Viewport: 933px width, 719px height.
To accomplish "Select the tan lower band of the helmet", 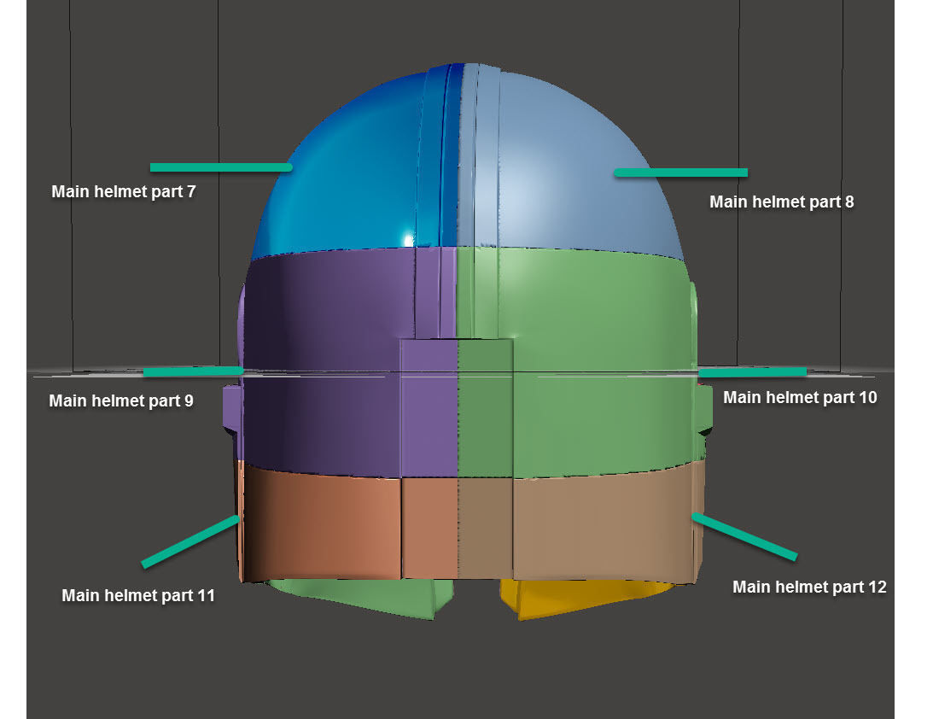I will tap(583, 523).
